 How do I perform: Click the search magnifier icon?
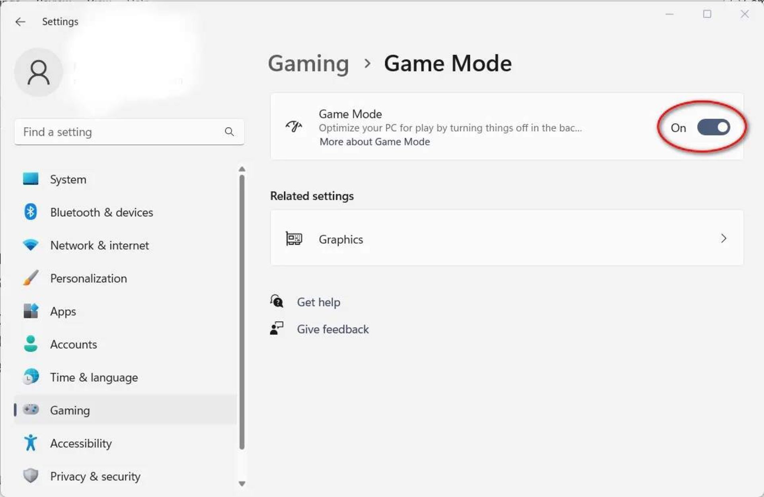tap(229, 132)
